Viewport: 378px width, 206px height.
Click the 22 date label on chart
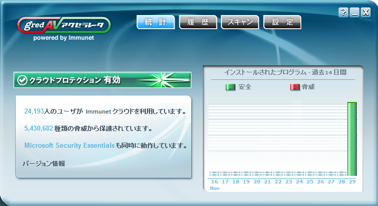[x=278, y=182]
